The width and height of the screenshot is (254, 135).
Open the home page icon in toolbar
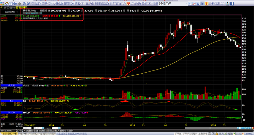click(7, 4)
